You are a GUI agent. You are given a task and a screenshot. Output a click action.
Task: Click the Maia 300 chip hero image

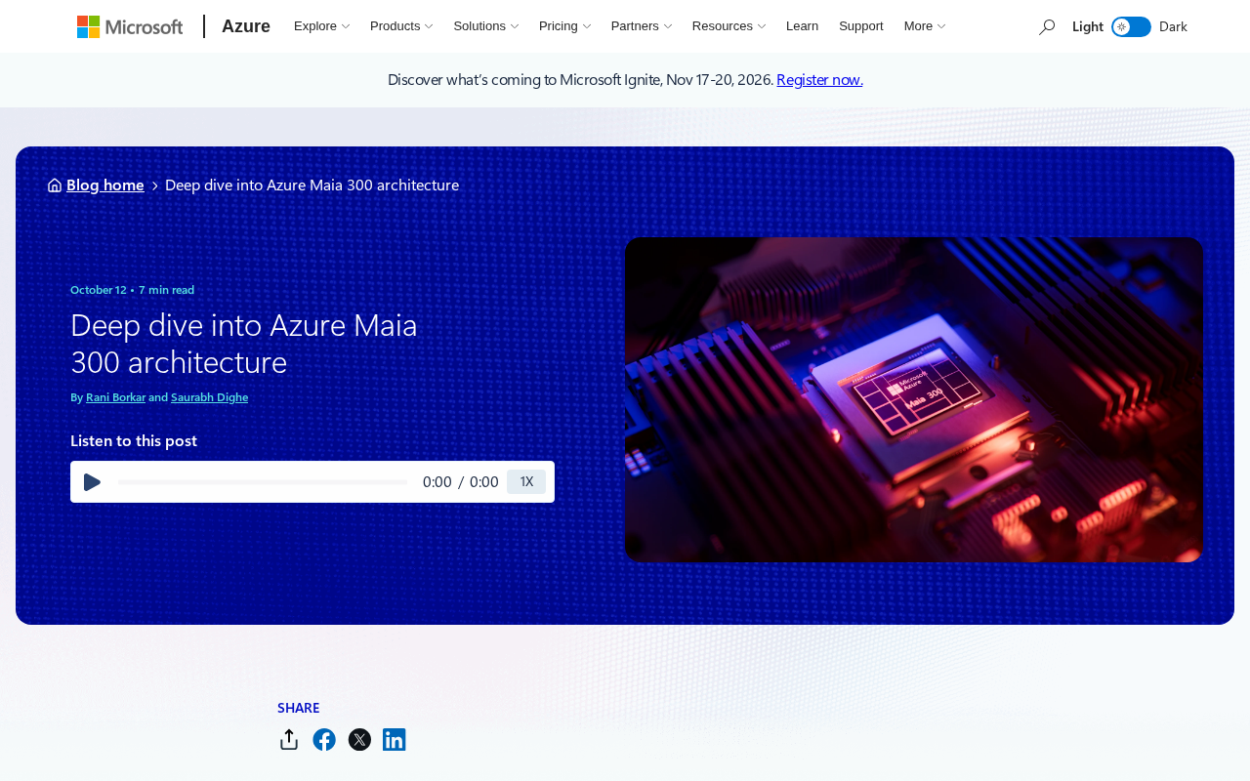click(914, 400)
